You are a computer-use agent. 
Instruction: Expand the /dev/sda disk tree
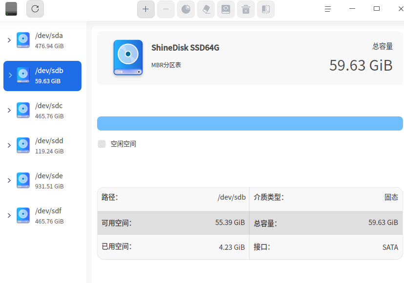[x=9, y=40]
